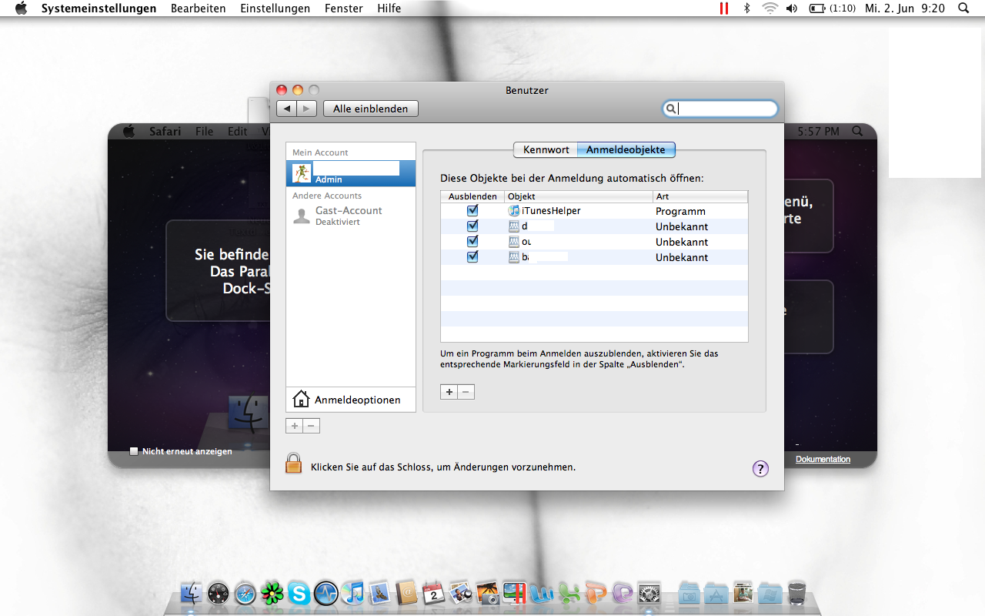This screenshot has width=985, height=616.
Task: Open the help question mark button
Action: pos(760,468)
